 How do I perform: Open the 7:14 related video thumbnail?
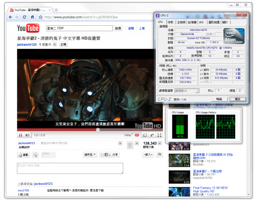tap(180, 160)
